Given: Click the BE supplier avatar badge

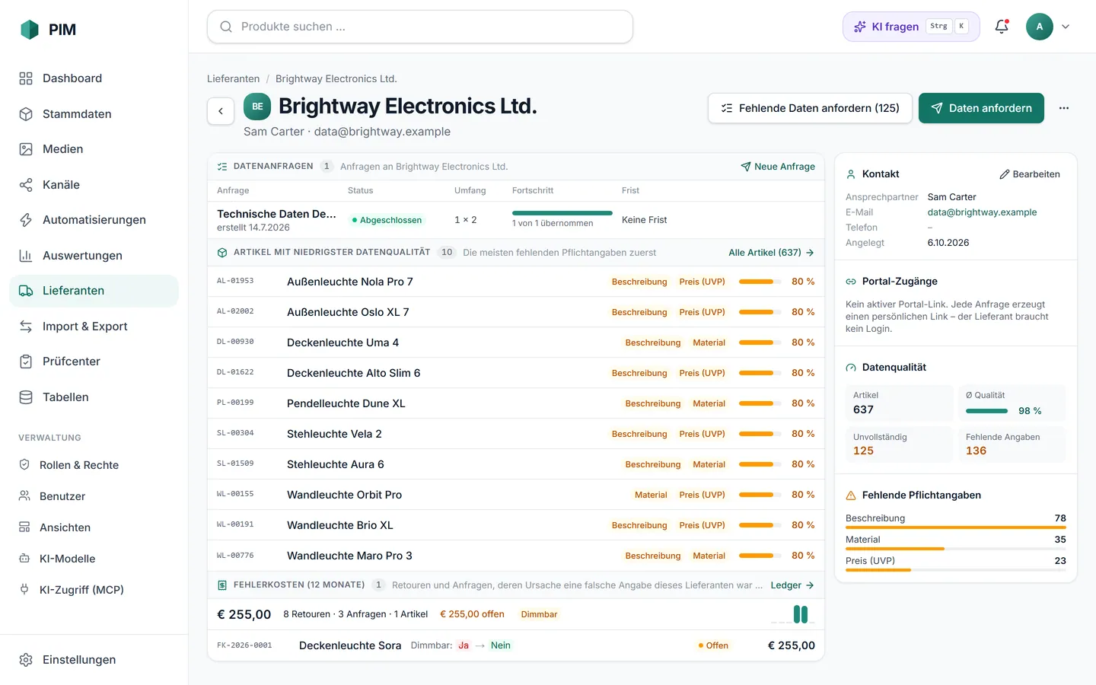Looking at the screenshot, I should click(257, 107).
